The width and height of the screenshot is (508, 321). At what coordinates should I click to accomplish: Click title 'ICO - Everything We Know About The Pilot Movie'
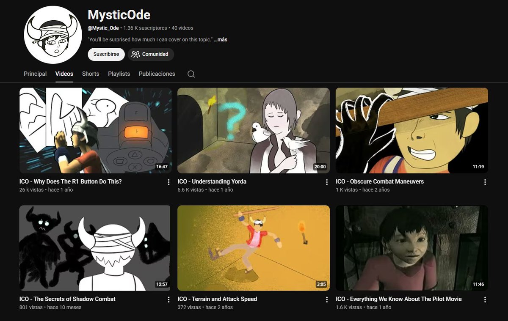pyautogui.click(x=399, y=299)
